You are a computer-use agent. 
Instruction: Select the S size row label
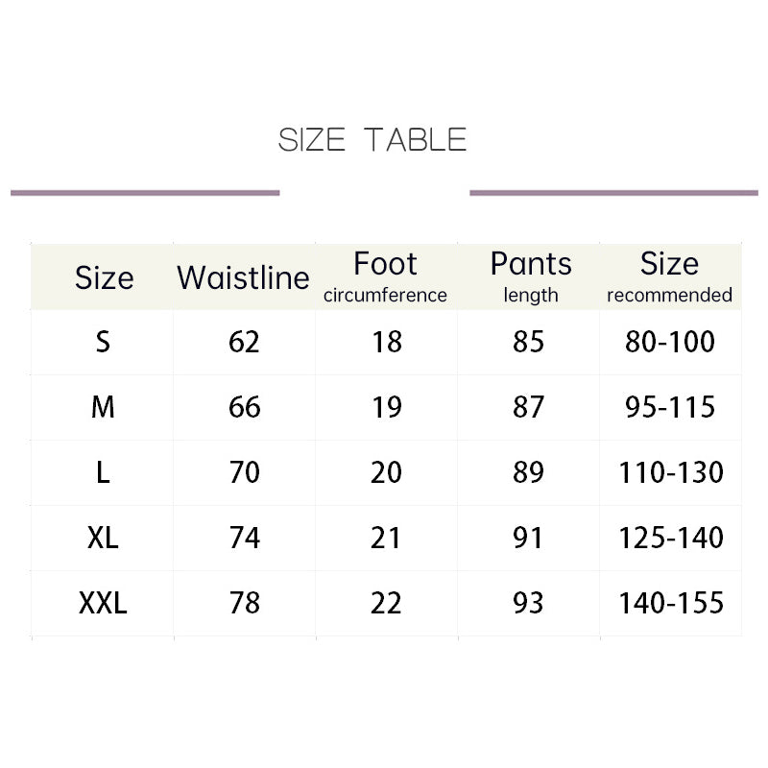coord(103,342)
